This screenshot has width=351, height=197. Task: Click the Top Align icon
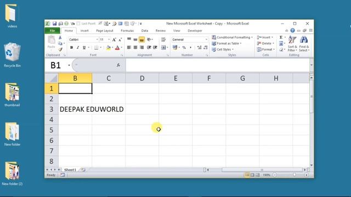(129, 39)
